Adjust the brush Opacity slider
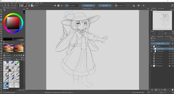This screenshot has height=94, width=174. coord(88,6)
